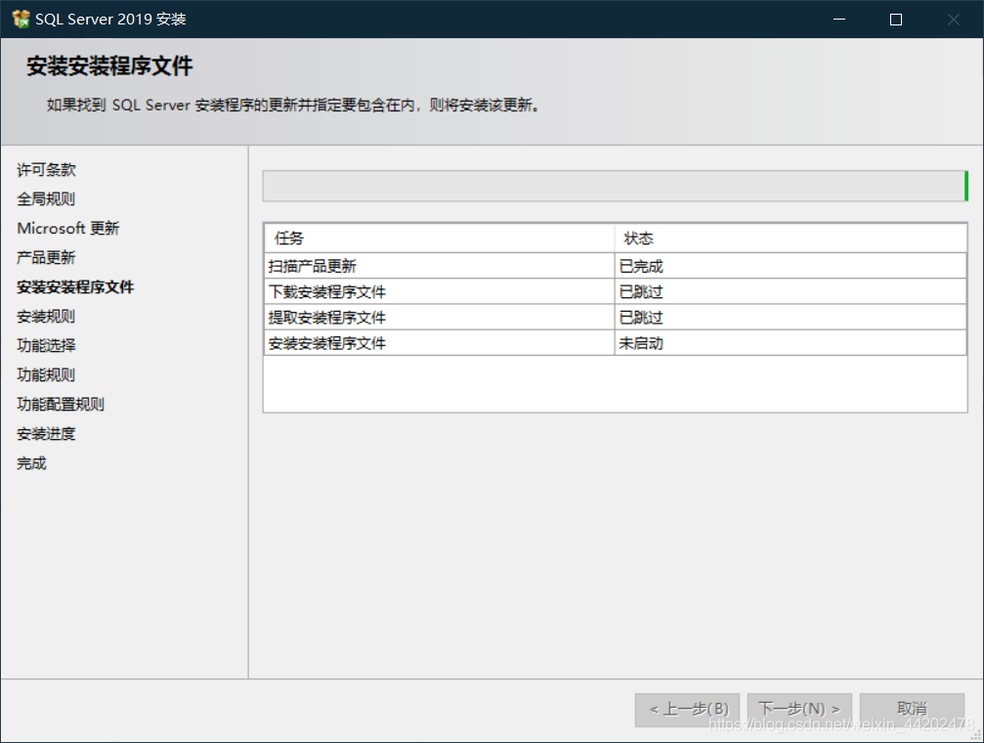984x743 pixels.
Task: Click the 安装安装程序文件 page heading
Action: click(109, 66)
